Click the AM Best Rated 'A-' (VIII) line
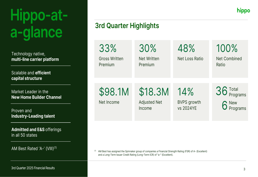Image resolution: width=258 pixels, height=177 pixels. (x=34, y=149)
